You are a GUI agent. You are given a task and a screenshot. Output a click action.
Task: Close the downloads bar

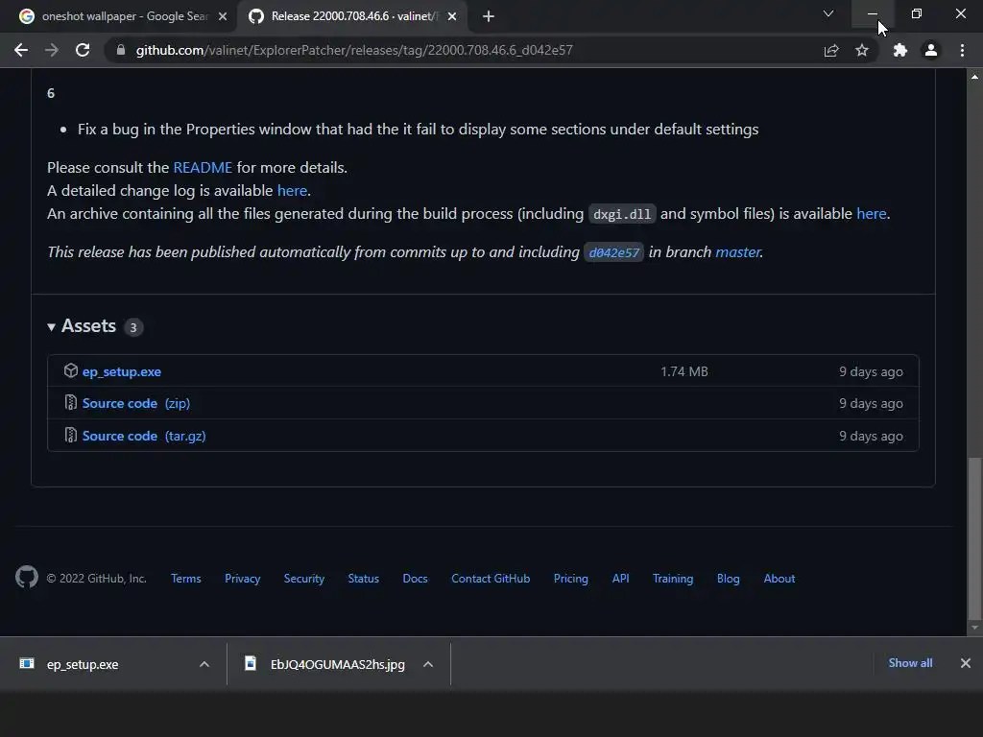pos(966,663)
